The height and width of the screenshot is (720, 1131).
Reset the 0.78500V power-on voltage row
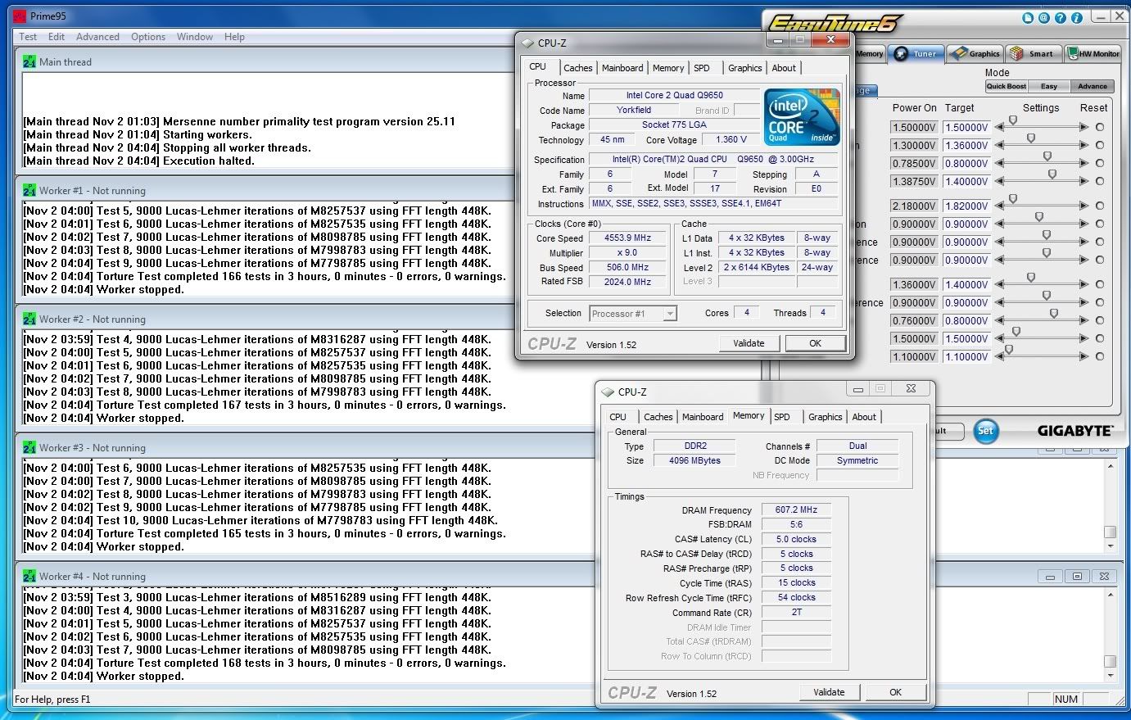point(1100,163)
